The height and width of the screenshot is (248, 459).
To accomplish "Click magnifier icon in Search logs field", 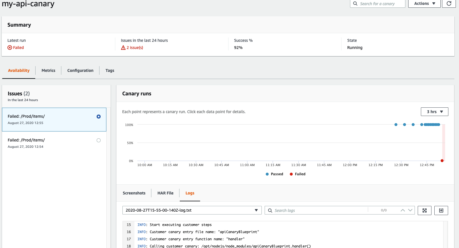I will pyautogui.click(x=270, y=210).
